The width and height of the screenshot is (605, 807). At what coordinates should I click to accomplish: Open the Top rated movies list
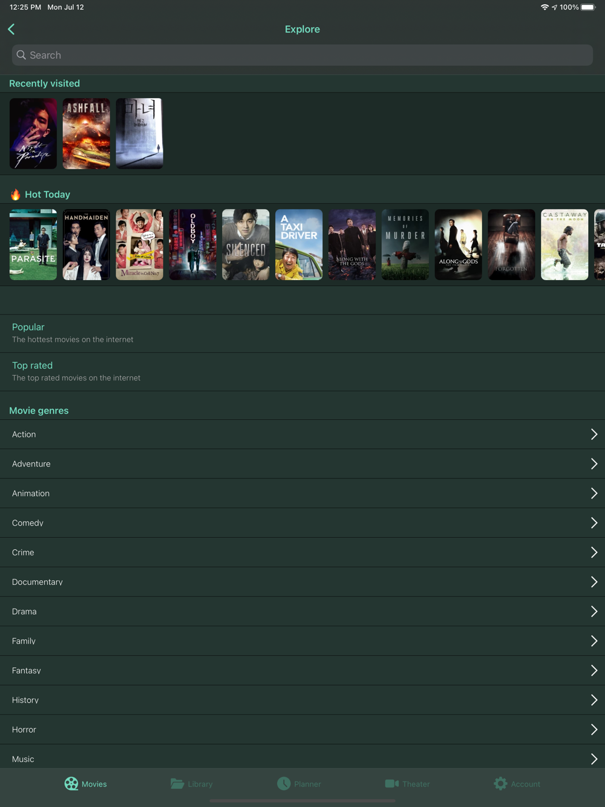click(302, 372)
